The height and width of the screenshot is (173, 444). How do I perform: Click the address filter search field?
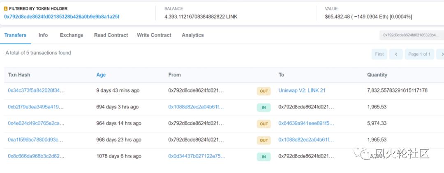(411, 35)
